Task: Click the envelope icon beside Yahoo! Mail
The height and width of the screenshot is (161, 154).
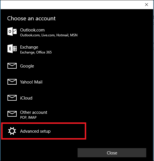Action: point(12,82)
